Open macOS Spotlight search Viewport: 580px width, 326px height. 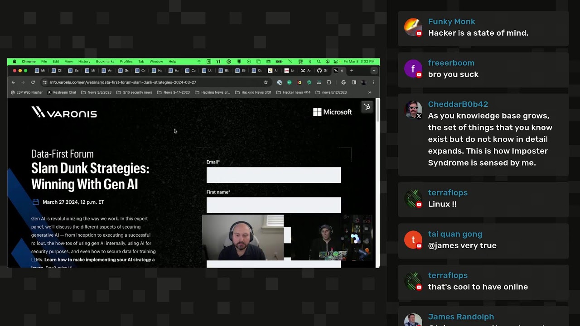tap(319, 62)
